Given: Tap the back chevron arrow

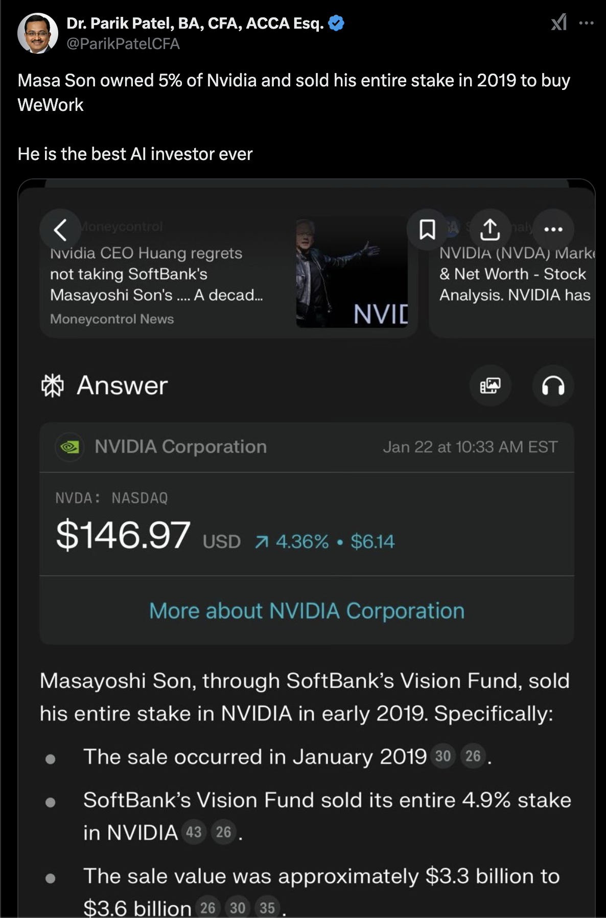Looking at the screenshot, I should [60, 229].
